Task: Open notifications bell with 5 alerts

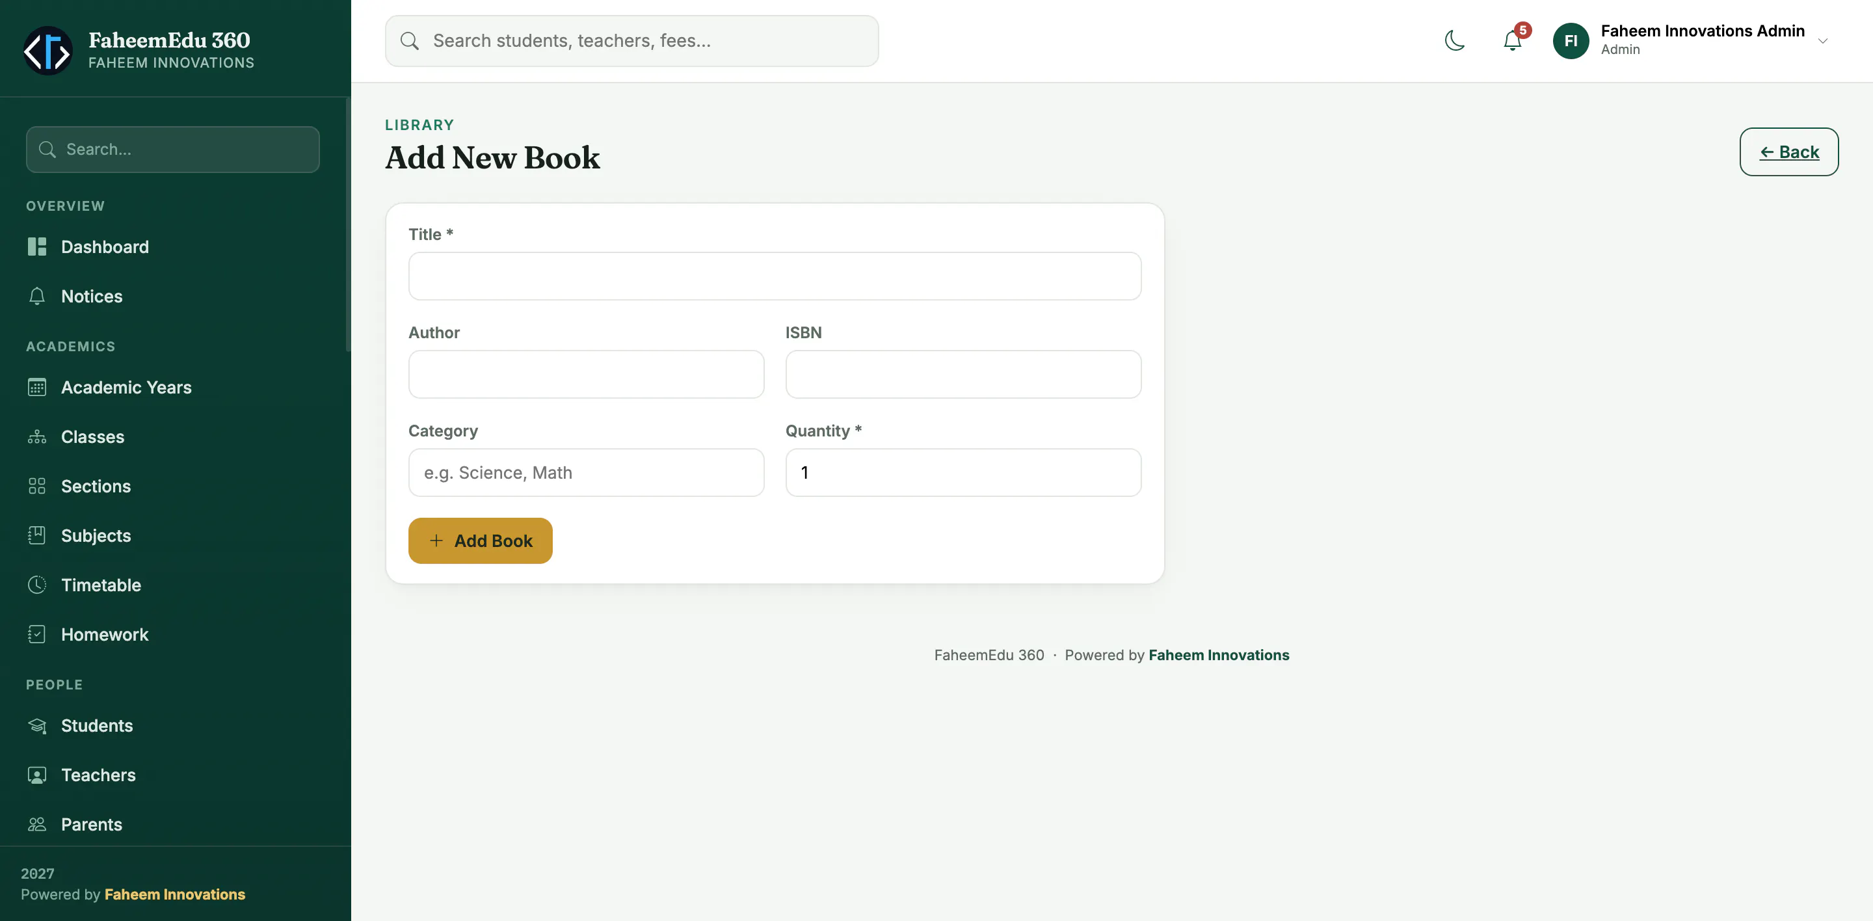Action: pos(1512,41)
